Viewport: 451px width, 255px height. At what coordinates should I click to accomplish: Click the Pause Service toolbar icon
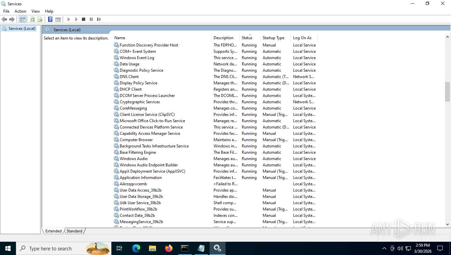click(x=91, y=19)
